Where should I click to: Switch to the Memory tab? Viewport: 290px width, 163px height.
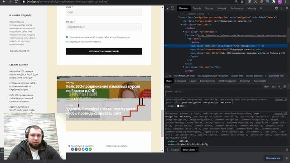tap(251, 8)
